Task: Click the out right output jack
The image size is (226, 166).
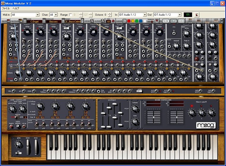Action: click(213, 91)
